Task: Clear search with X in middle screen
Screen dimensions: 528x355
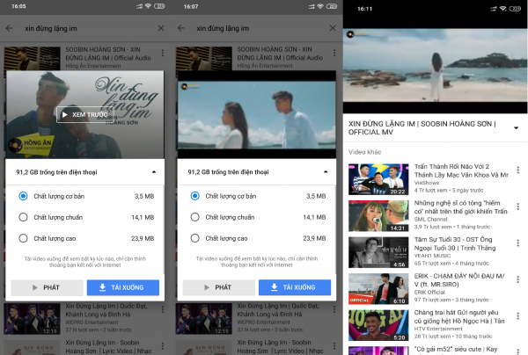Action: pyautogui.click(x=333, y=28)
